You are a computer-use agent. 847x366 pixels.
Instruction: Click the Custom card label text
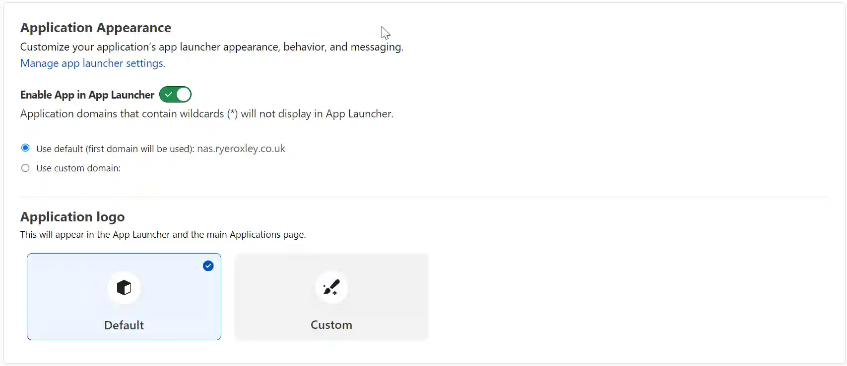(331, 325)
